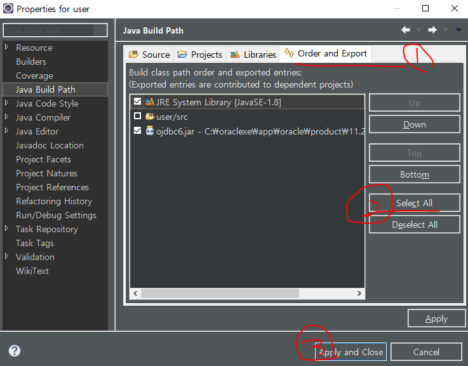468x366 pixels.
Task: Expand the Java Code Style node
Action: coord(7,103)
